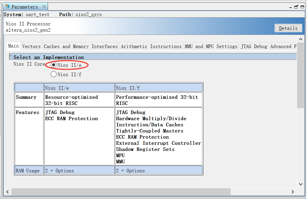Open the Main tab

(x=13, y=46)
